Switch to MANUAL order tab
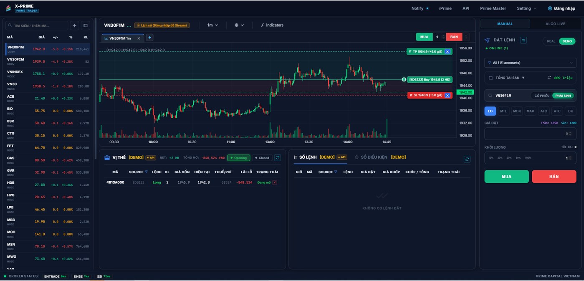 pos(505,24)
